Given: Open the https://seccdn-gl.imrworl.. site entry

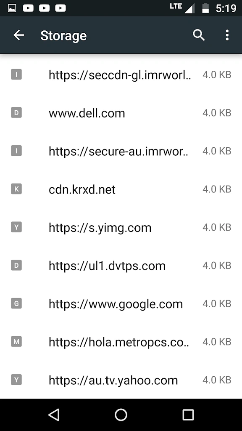Looking at the screenshot, I should point(121,74).
